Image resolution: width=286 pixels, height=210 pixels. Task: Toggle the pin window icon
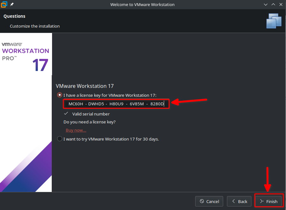pos(12,4)
